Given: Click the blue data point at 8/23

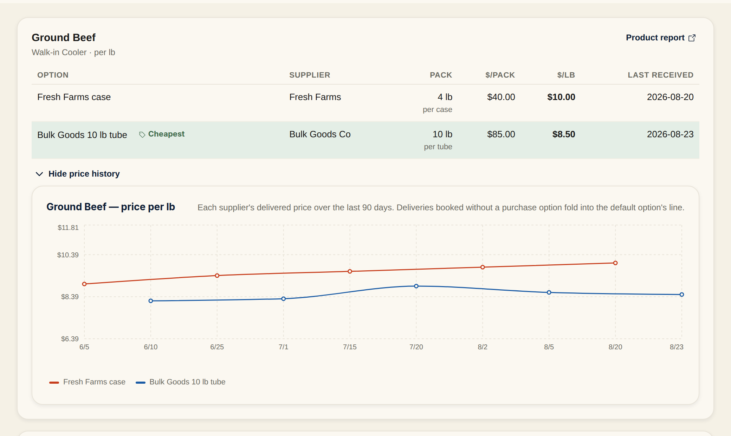Looking at the screenshot, I should click(682, 295).
